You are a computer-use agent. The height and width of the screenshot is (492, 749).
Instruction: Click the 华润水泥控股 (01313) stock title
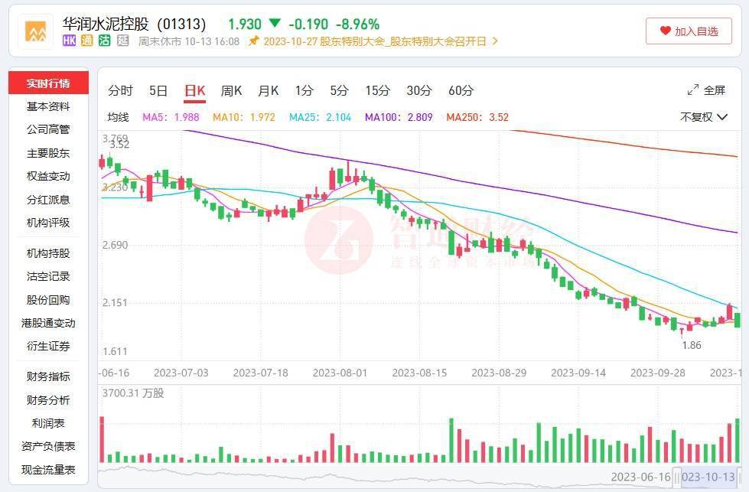tap(134, 24)
